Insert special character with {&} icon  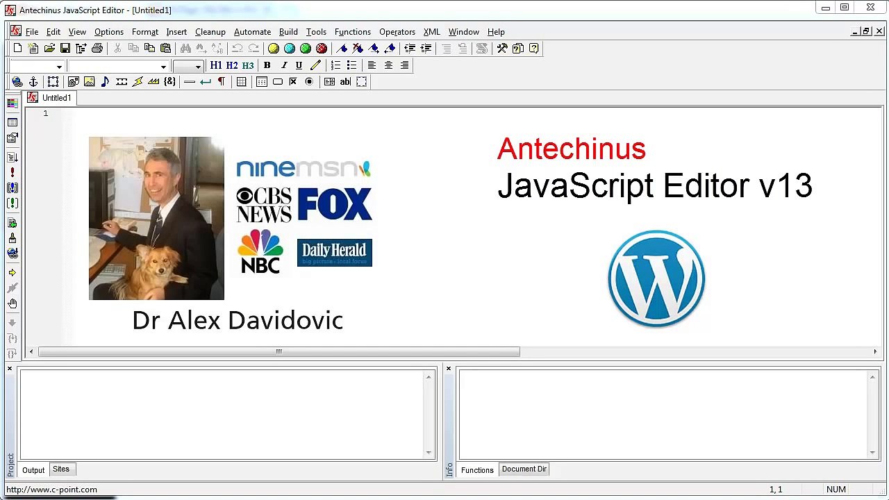169,82
